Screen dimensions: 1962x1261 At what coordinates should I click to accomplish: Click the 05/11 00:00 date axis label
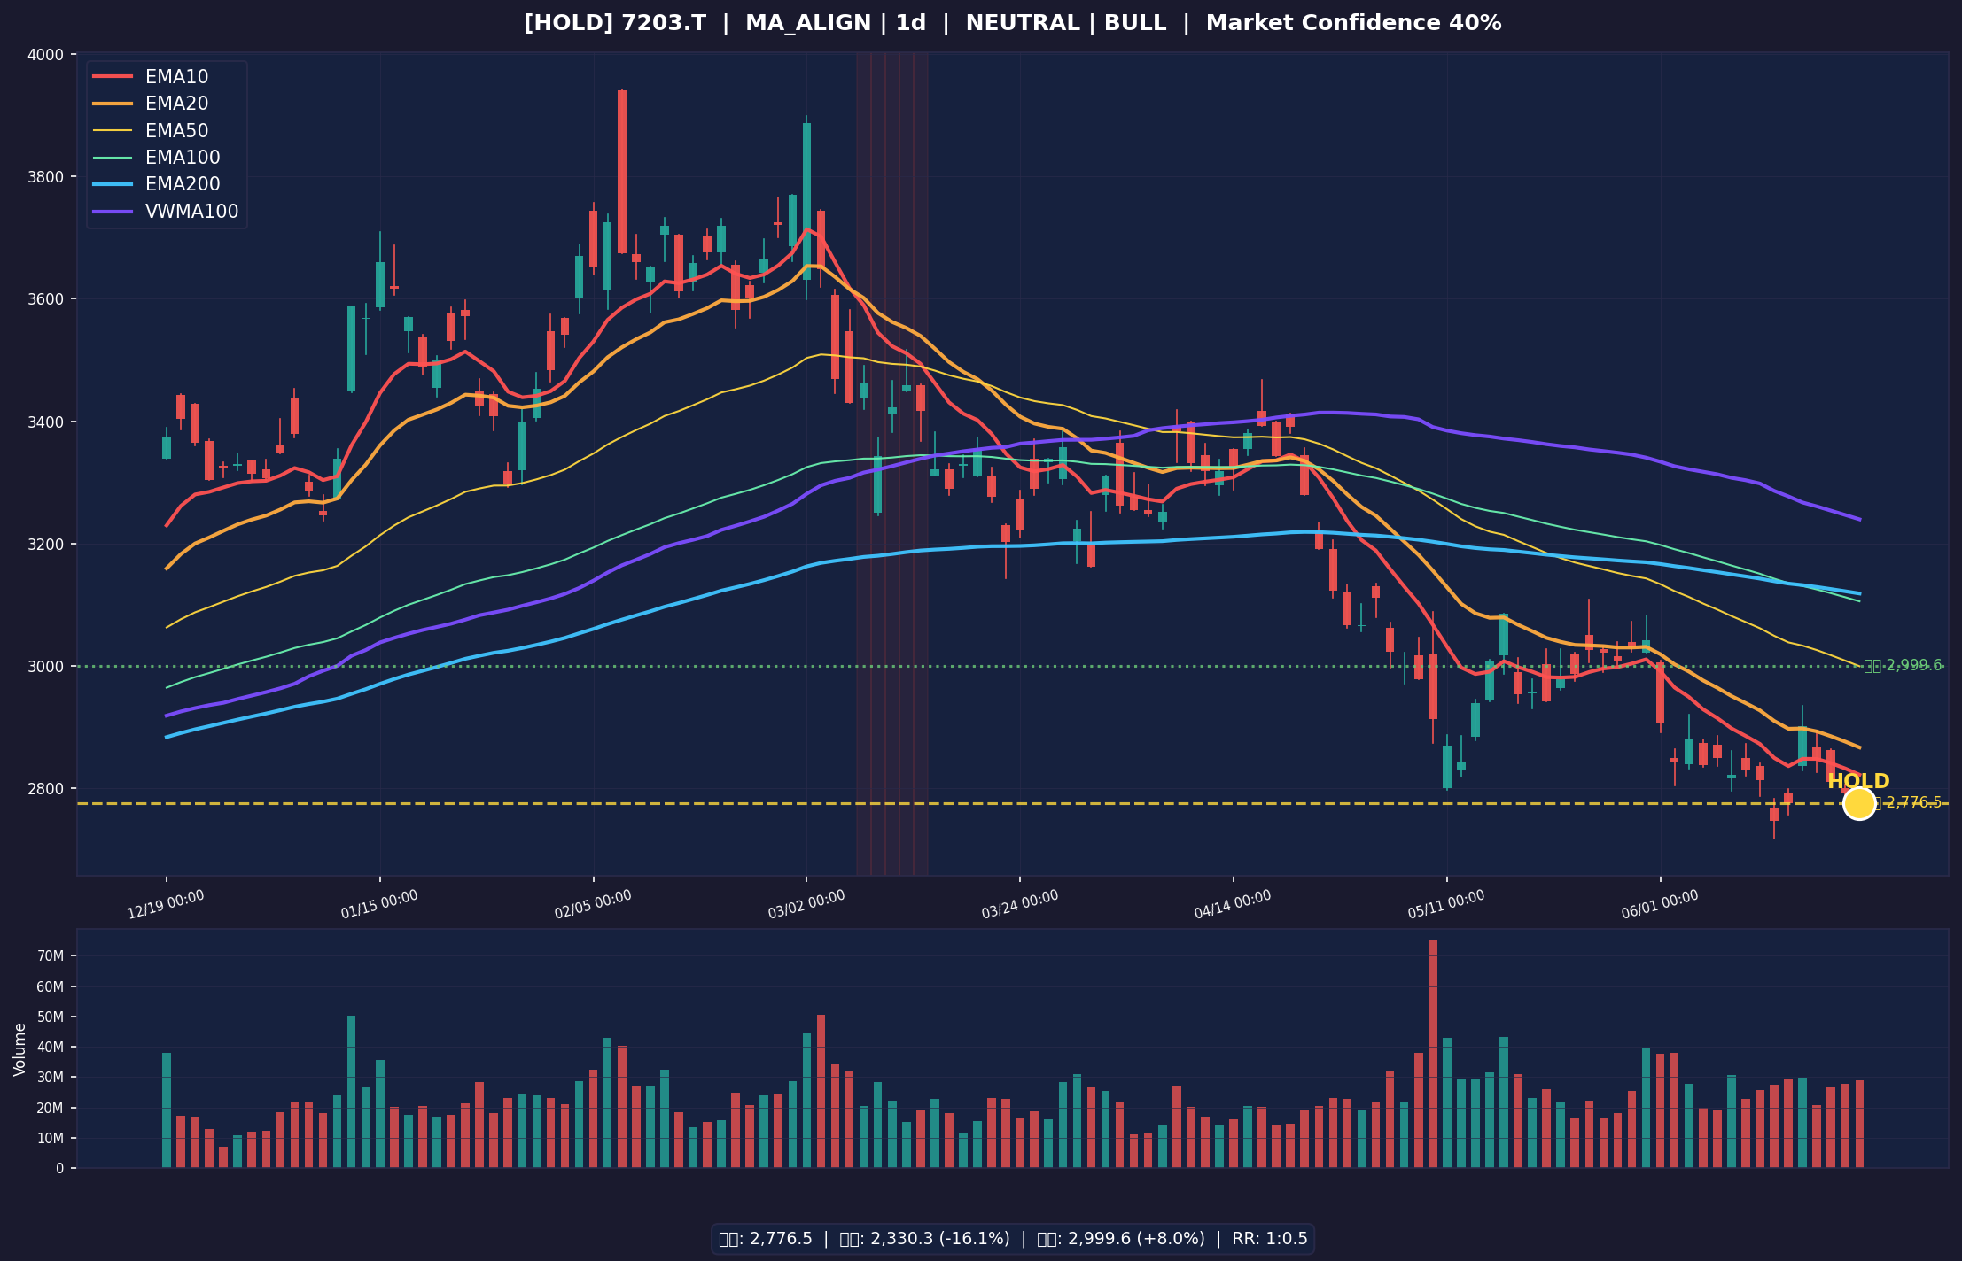[1446, 905]
